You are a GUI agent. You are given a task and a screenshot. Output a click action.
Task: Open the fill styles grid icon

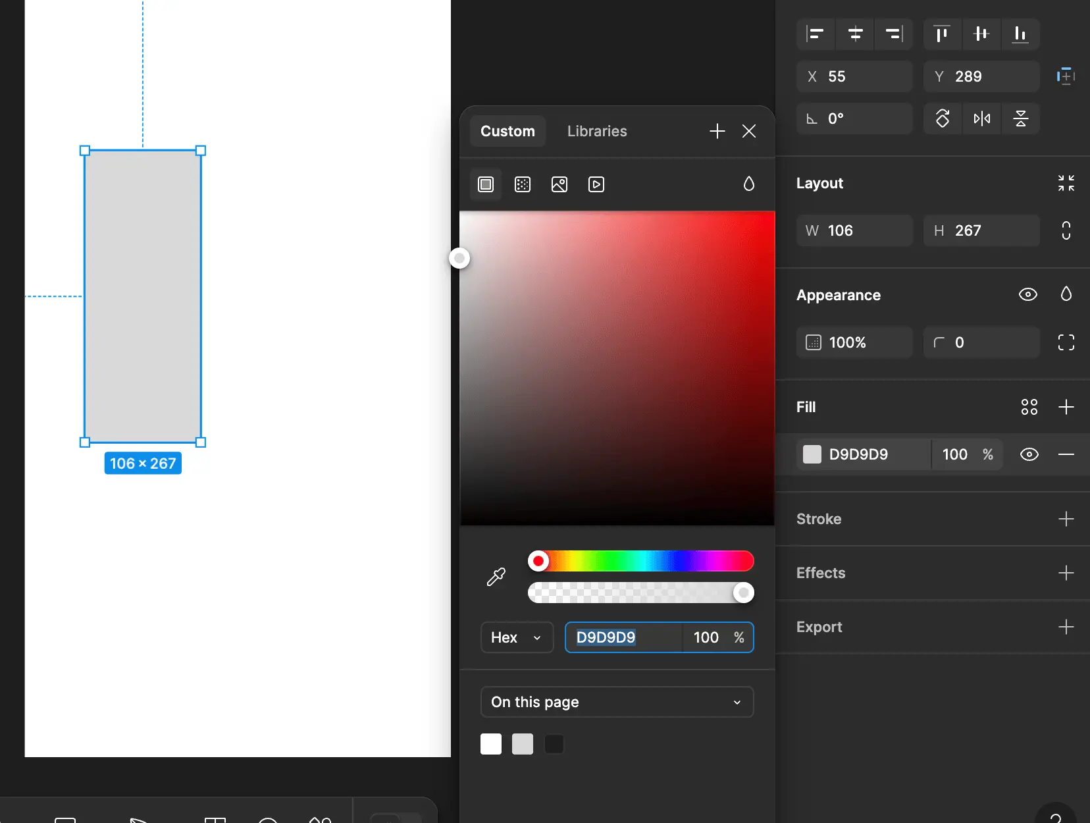[1029, 407]
